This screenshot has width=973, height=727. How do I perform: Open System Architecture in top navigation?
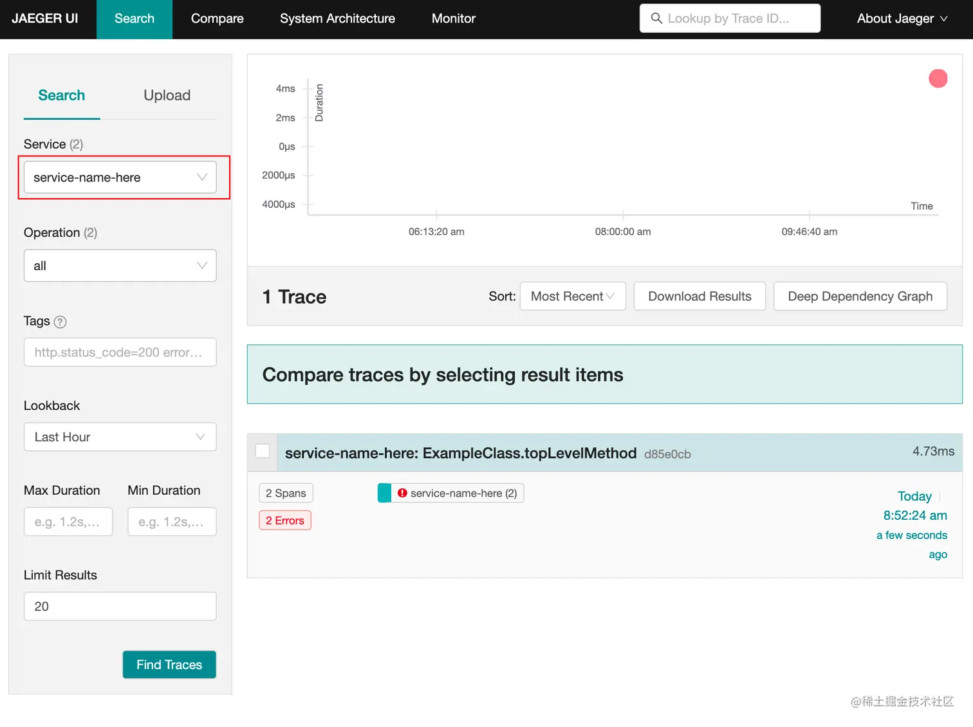click(x=337, y=19)
